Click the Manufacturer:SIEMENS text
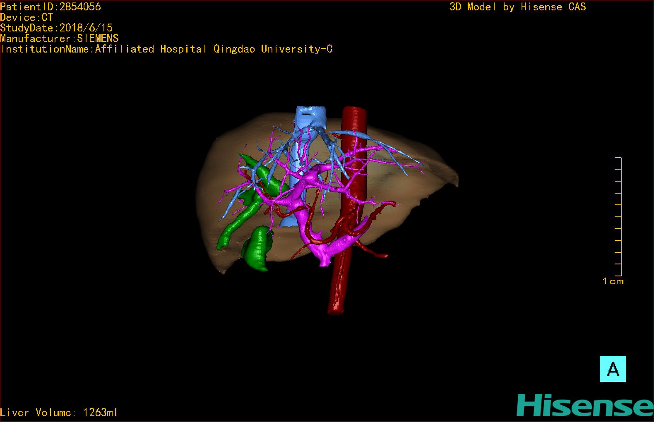 [59, 38]
